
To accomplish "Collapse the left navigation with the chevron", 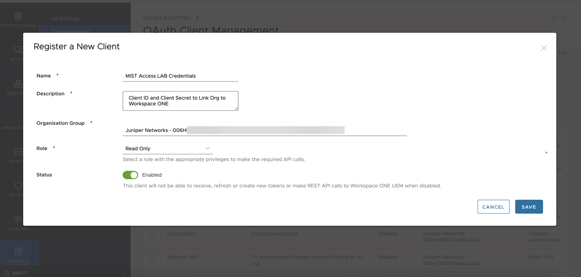I will click(x=125, y=273).
